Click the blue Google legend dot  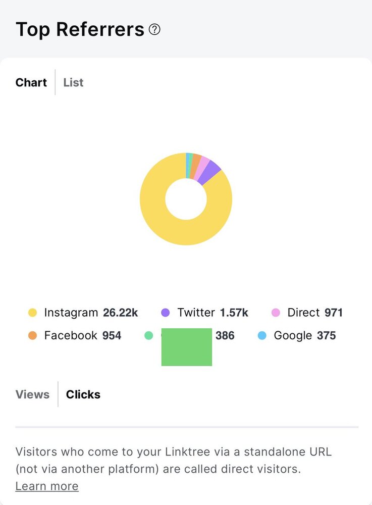pos(262,335)
